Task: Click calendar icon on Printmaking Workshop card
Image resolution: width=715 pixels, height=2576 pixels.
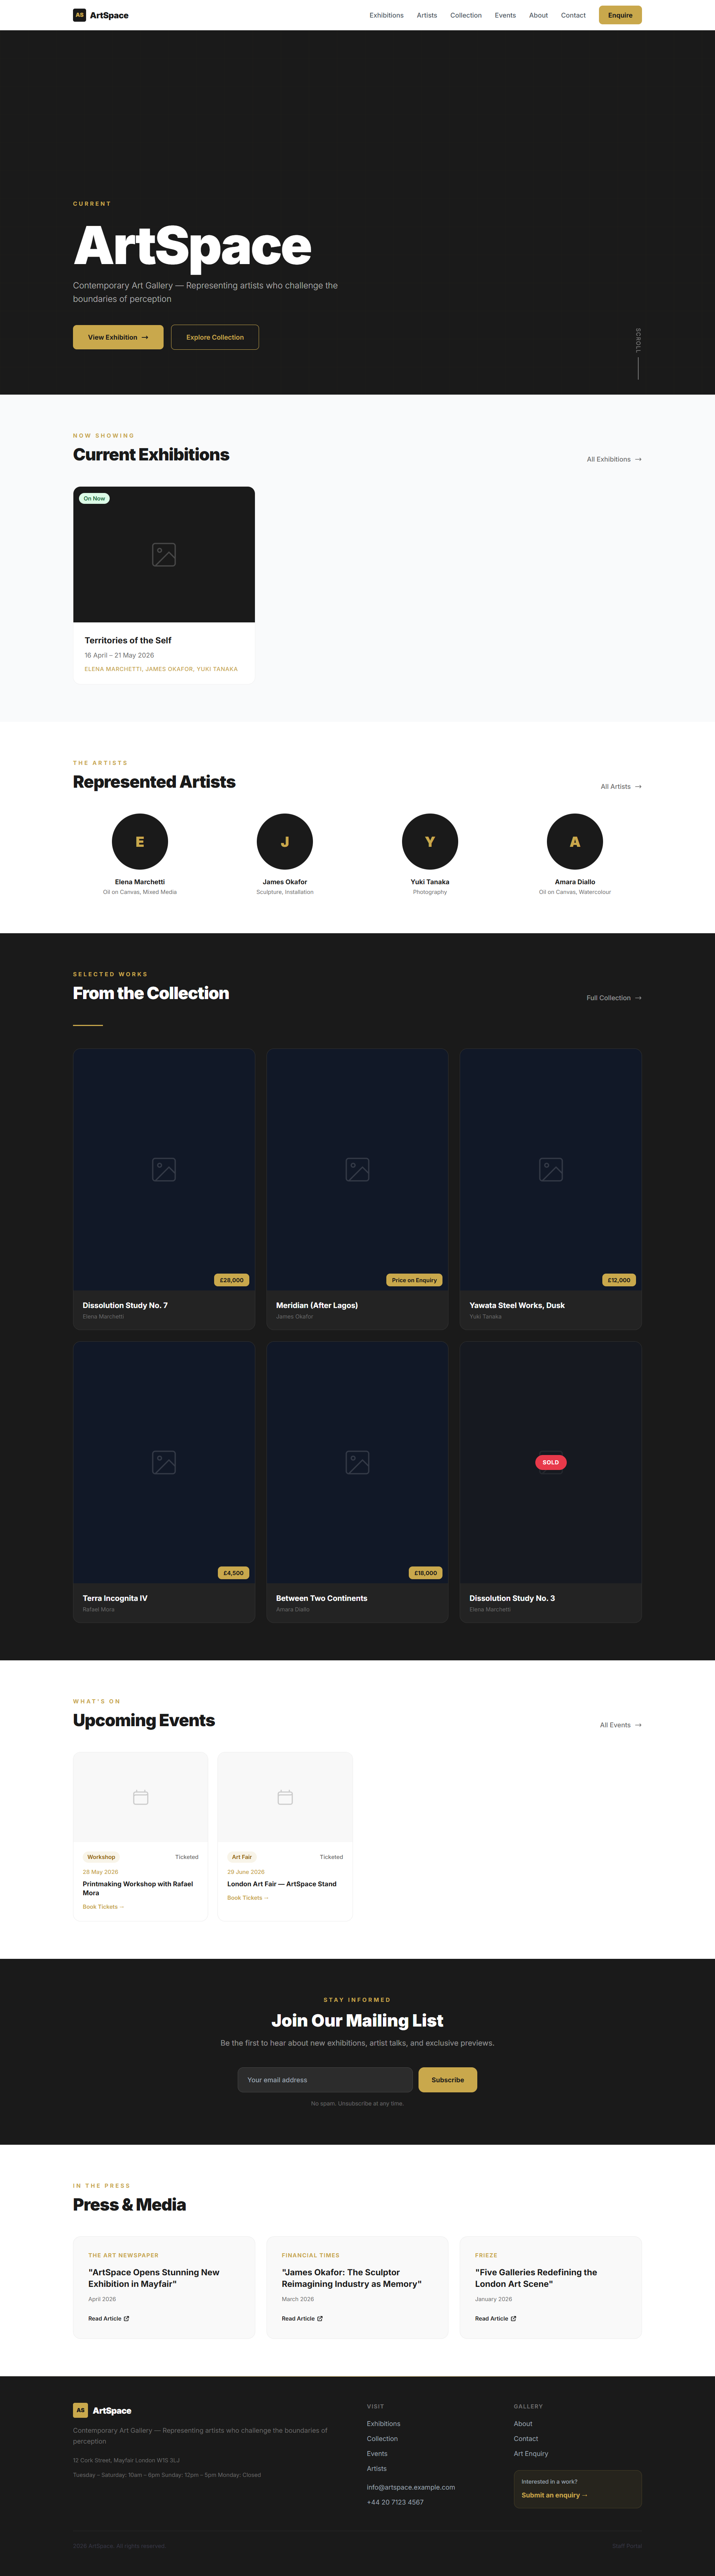Action: pyautogui.click(x=140, y=1797)
